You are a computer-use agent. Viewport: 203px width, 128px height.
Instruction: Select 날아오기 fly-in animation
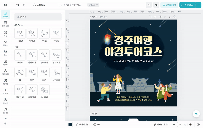(x=56, y=72)
